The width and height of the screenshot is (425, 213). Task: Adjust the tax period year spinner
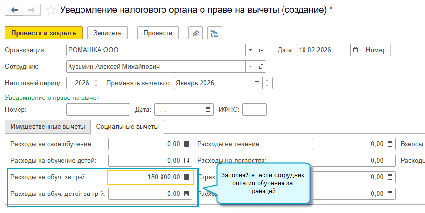97,83
